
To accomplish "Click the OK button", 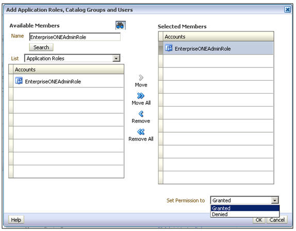I will [x=259, y=220].
